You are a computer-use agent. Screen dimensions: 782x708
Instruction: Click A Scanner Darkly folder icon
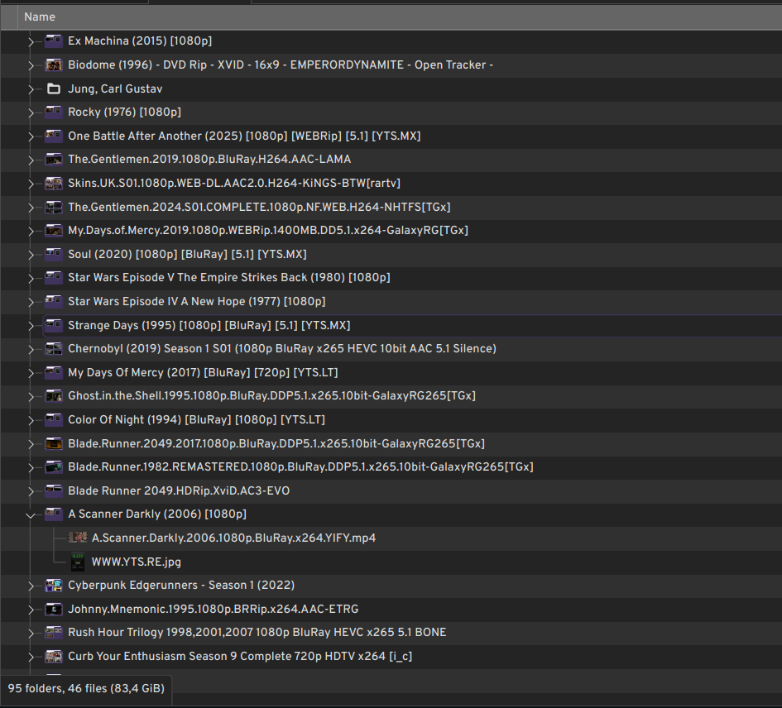(x=53, y=514)
